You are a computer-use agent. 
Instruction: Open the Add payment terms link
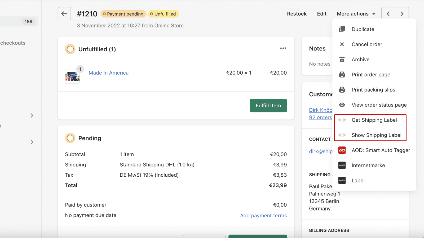(263, 216)
